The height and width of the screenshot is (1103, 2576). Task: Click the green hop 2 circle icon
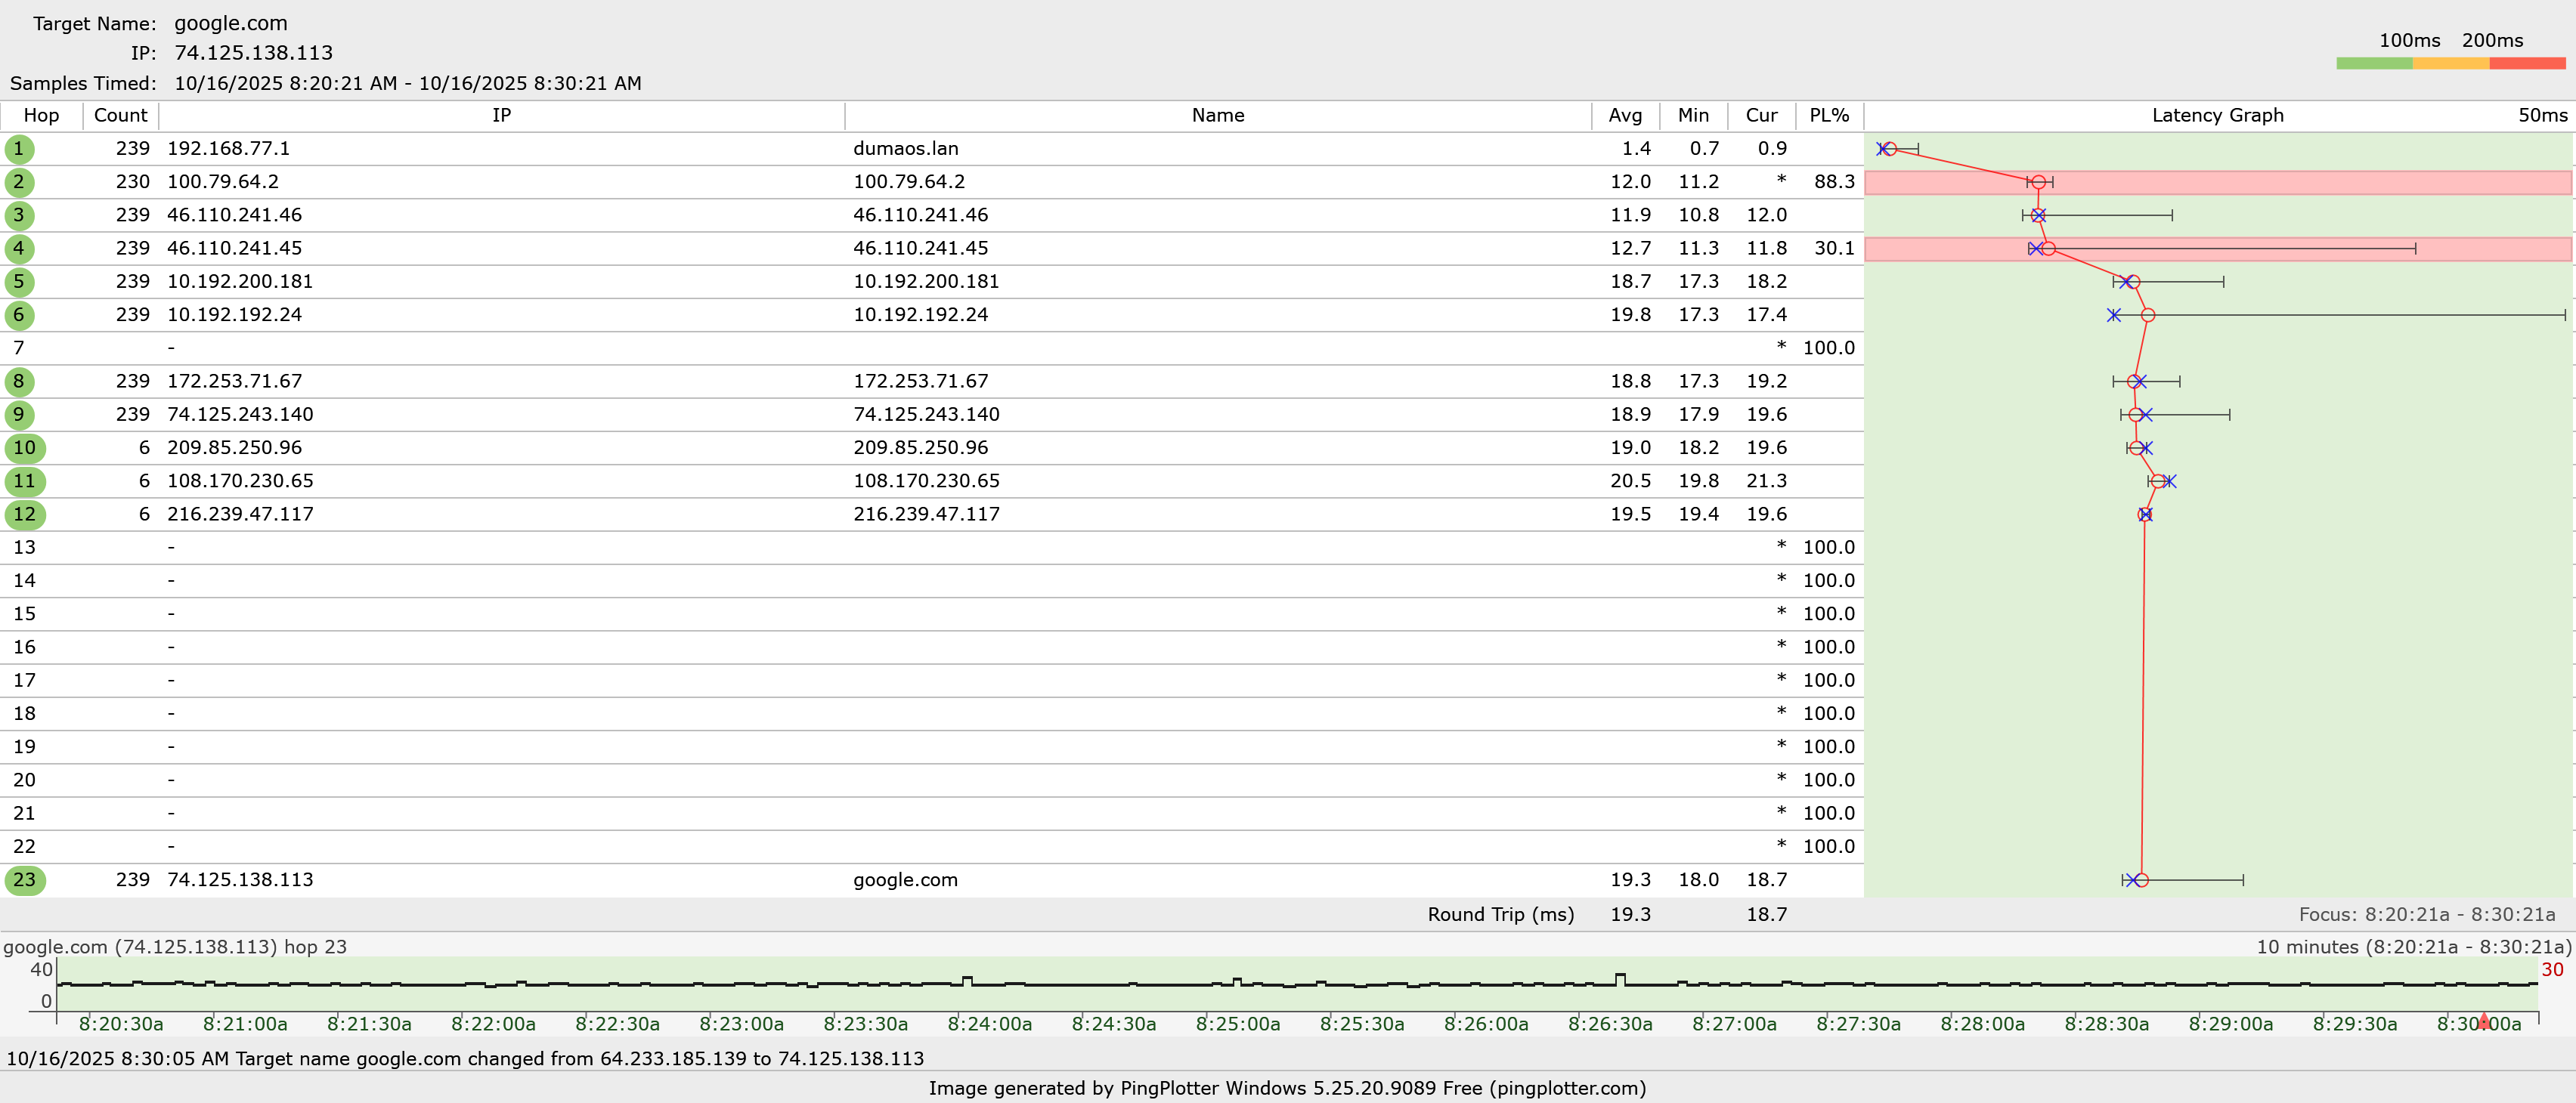point(19,182)
